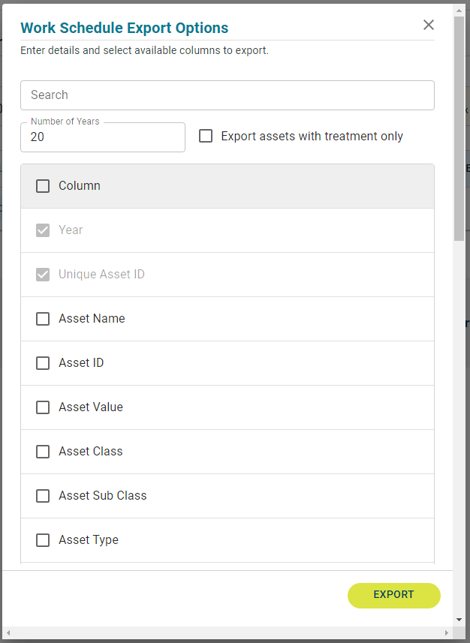Click the vertical scrollbar thumb
The image size is (470, 643).
pos(459,128)
